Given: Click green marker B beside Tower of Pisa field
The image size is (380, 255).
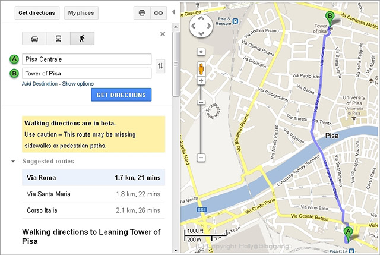Looking at the screenshot, I should pyautogui.click(x=14, y=73).
